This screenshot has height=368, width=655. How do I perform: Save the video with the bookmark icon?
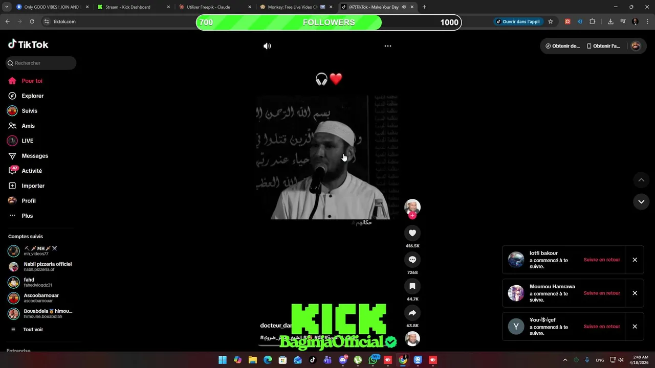pos(412,286)
